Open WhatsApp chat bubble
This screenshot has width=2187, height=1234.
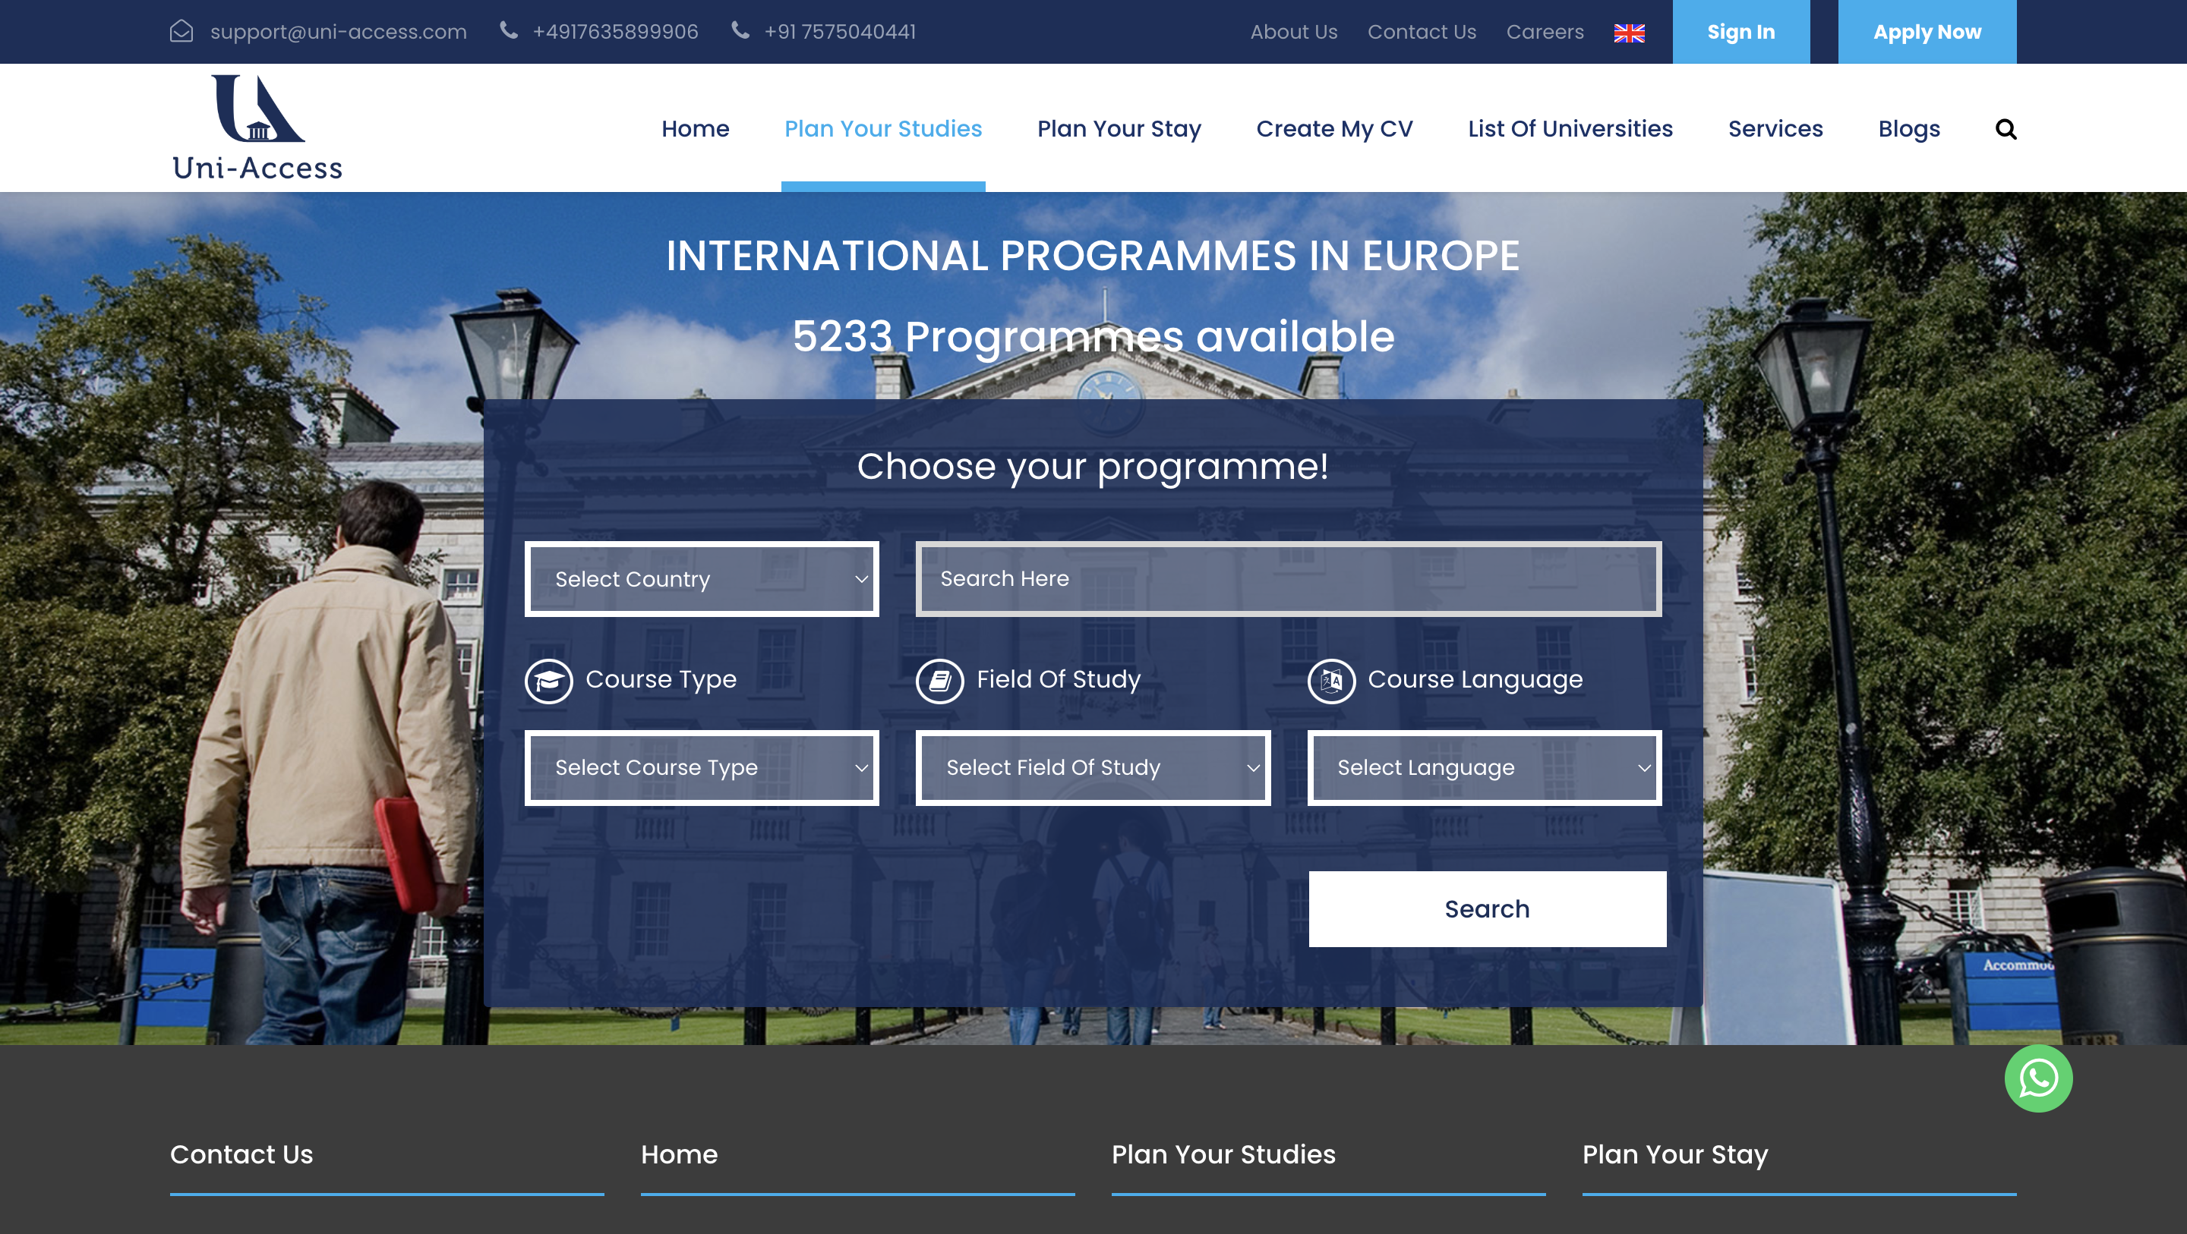pyautogui.click(x=2037, y=1078)
